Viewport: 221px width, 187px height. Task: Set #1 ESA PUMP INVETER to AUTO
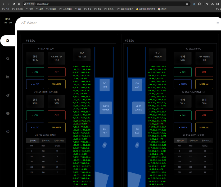[x=35, y=127]
